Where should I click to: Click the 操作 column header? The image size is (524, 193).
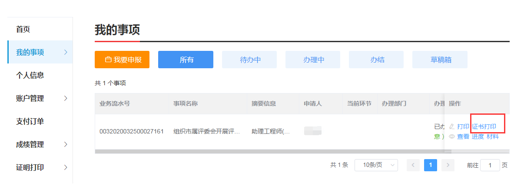tap(455, 104)
